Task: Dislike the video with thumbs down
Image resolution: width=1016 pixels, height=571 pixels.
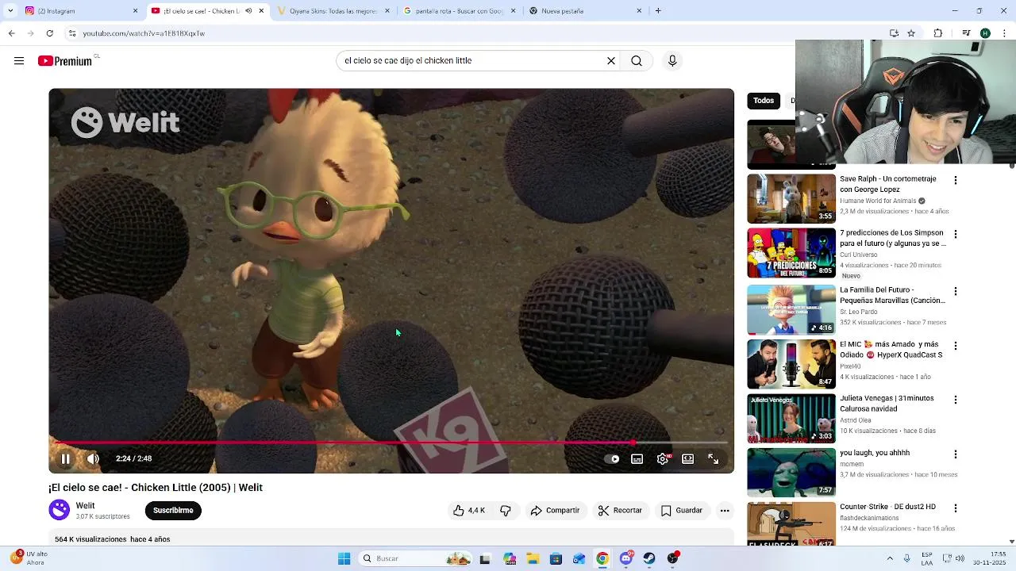Action: point(505,511)
